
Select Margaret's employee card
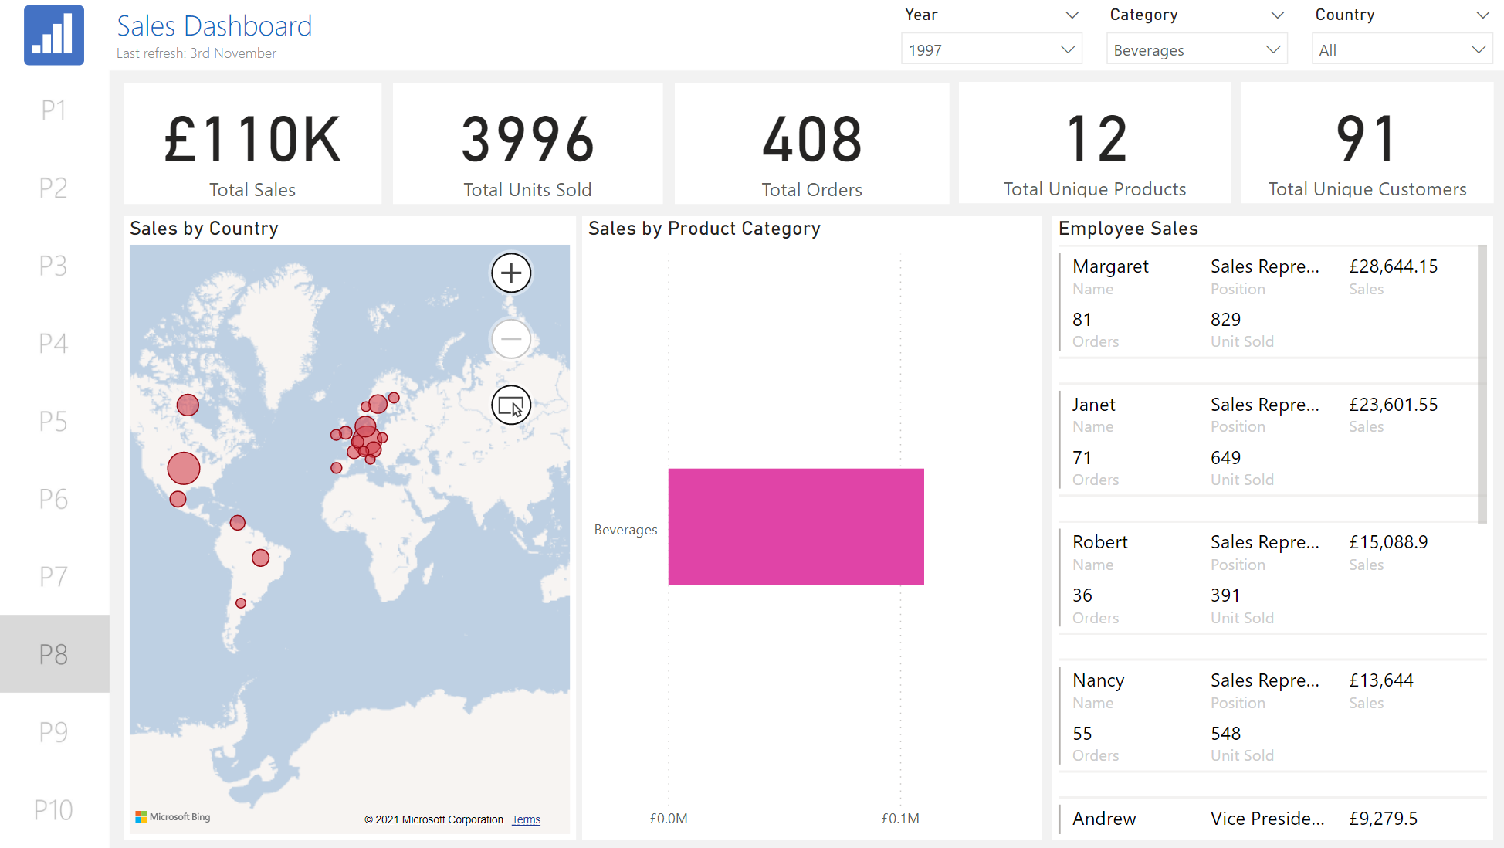pos(1266,302)
